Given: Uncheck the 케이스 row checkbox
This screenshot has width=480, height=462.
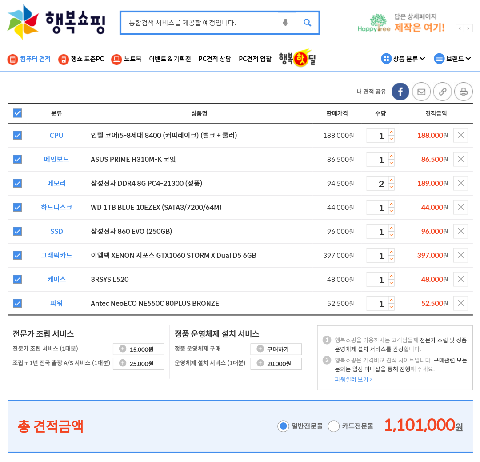Looking at the screenshot, I should (17, 279).
